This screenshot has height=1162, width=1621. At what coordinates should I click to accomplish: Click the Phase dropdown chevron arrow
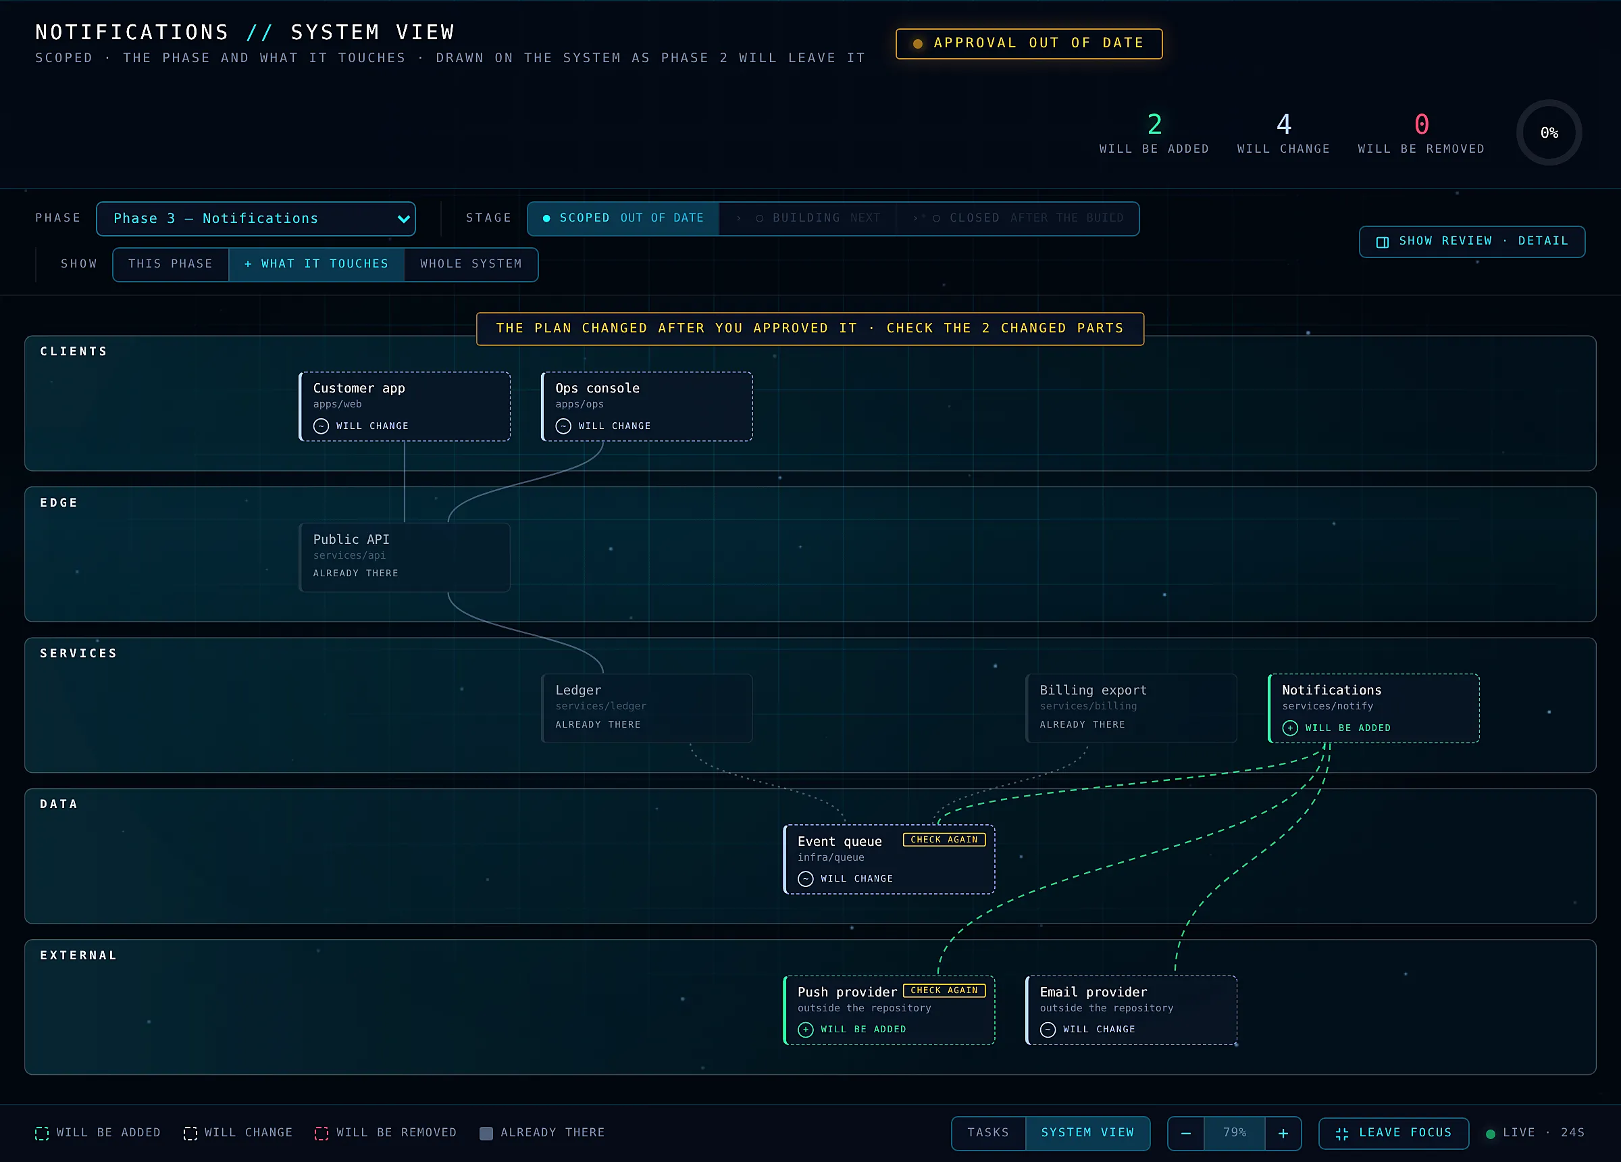click(x=403, y=219)
